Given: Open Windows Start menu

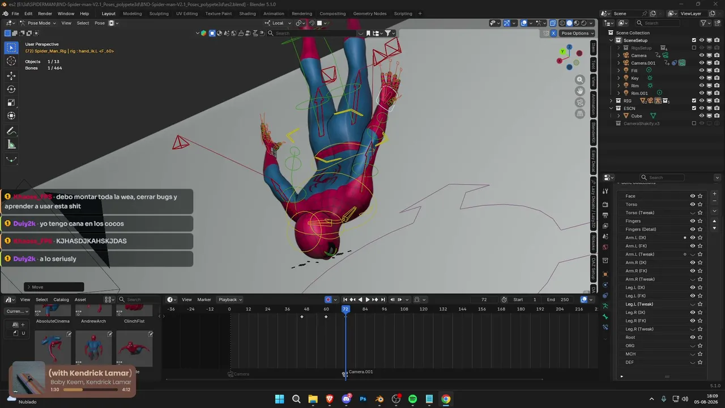Looking at the screenshot, I should (280, 399).
